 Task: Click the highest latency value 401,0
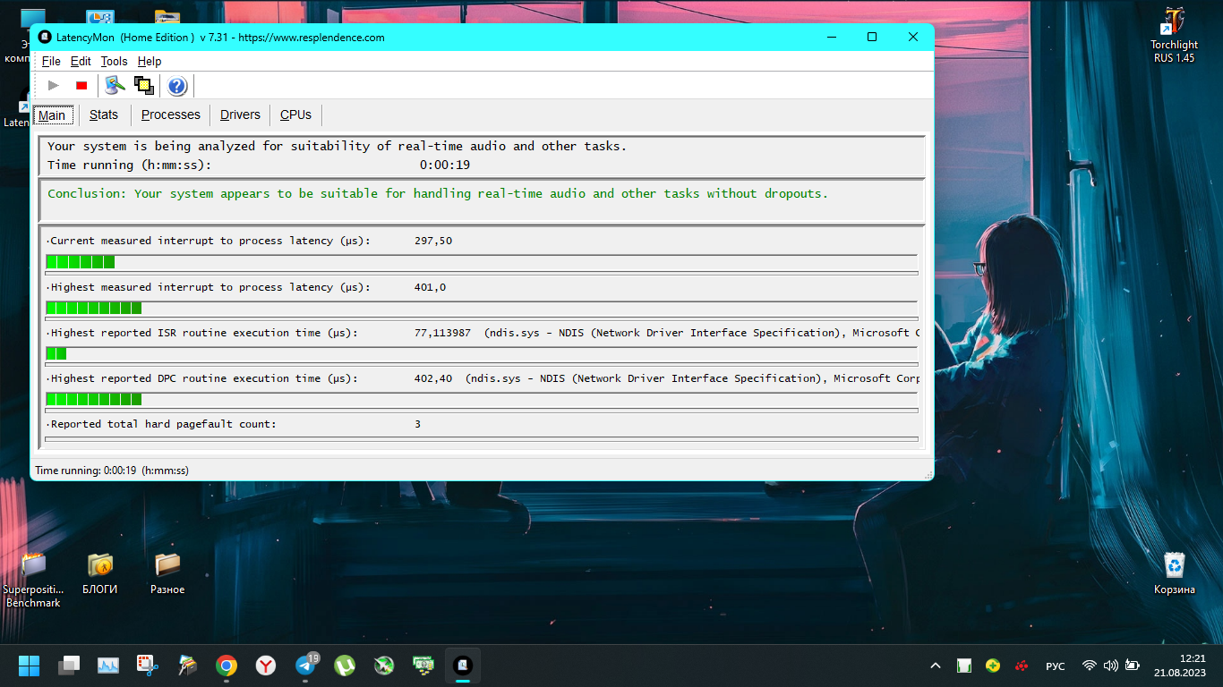430,287
